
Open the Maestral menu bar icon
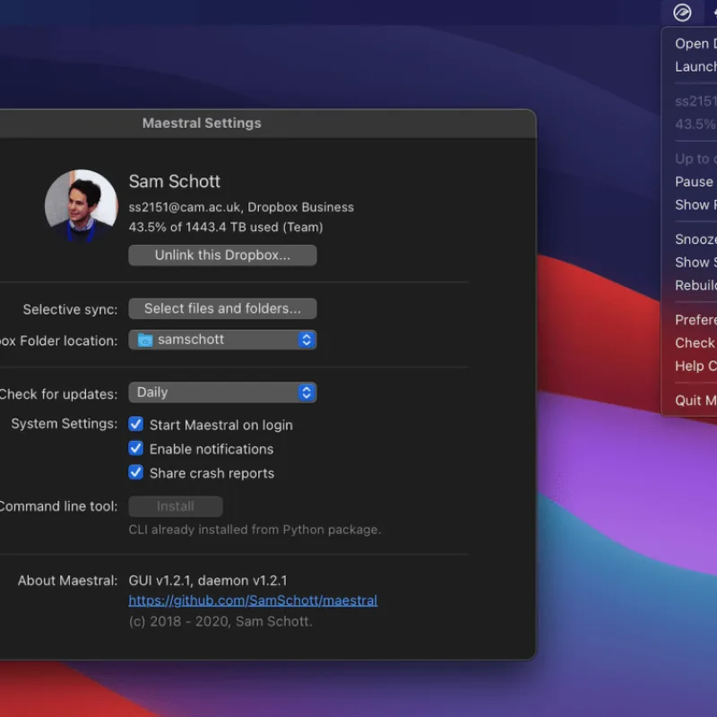[x=682, y=13]
